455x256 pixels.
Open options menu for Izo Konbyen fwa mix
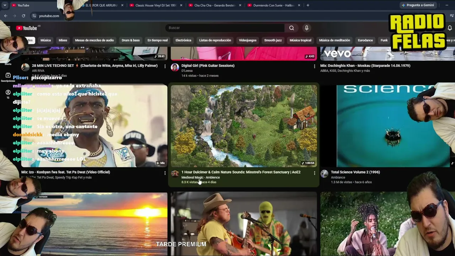[x=165, y=173]
